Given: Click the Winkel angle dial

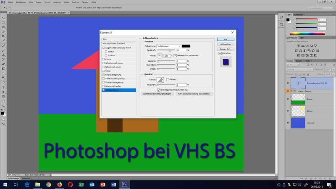Looking at the screenshot, I should click(x=160, y=56).
